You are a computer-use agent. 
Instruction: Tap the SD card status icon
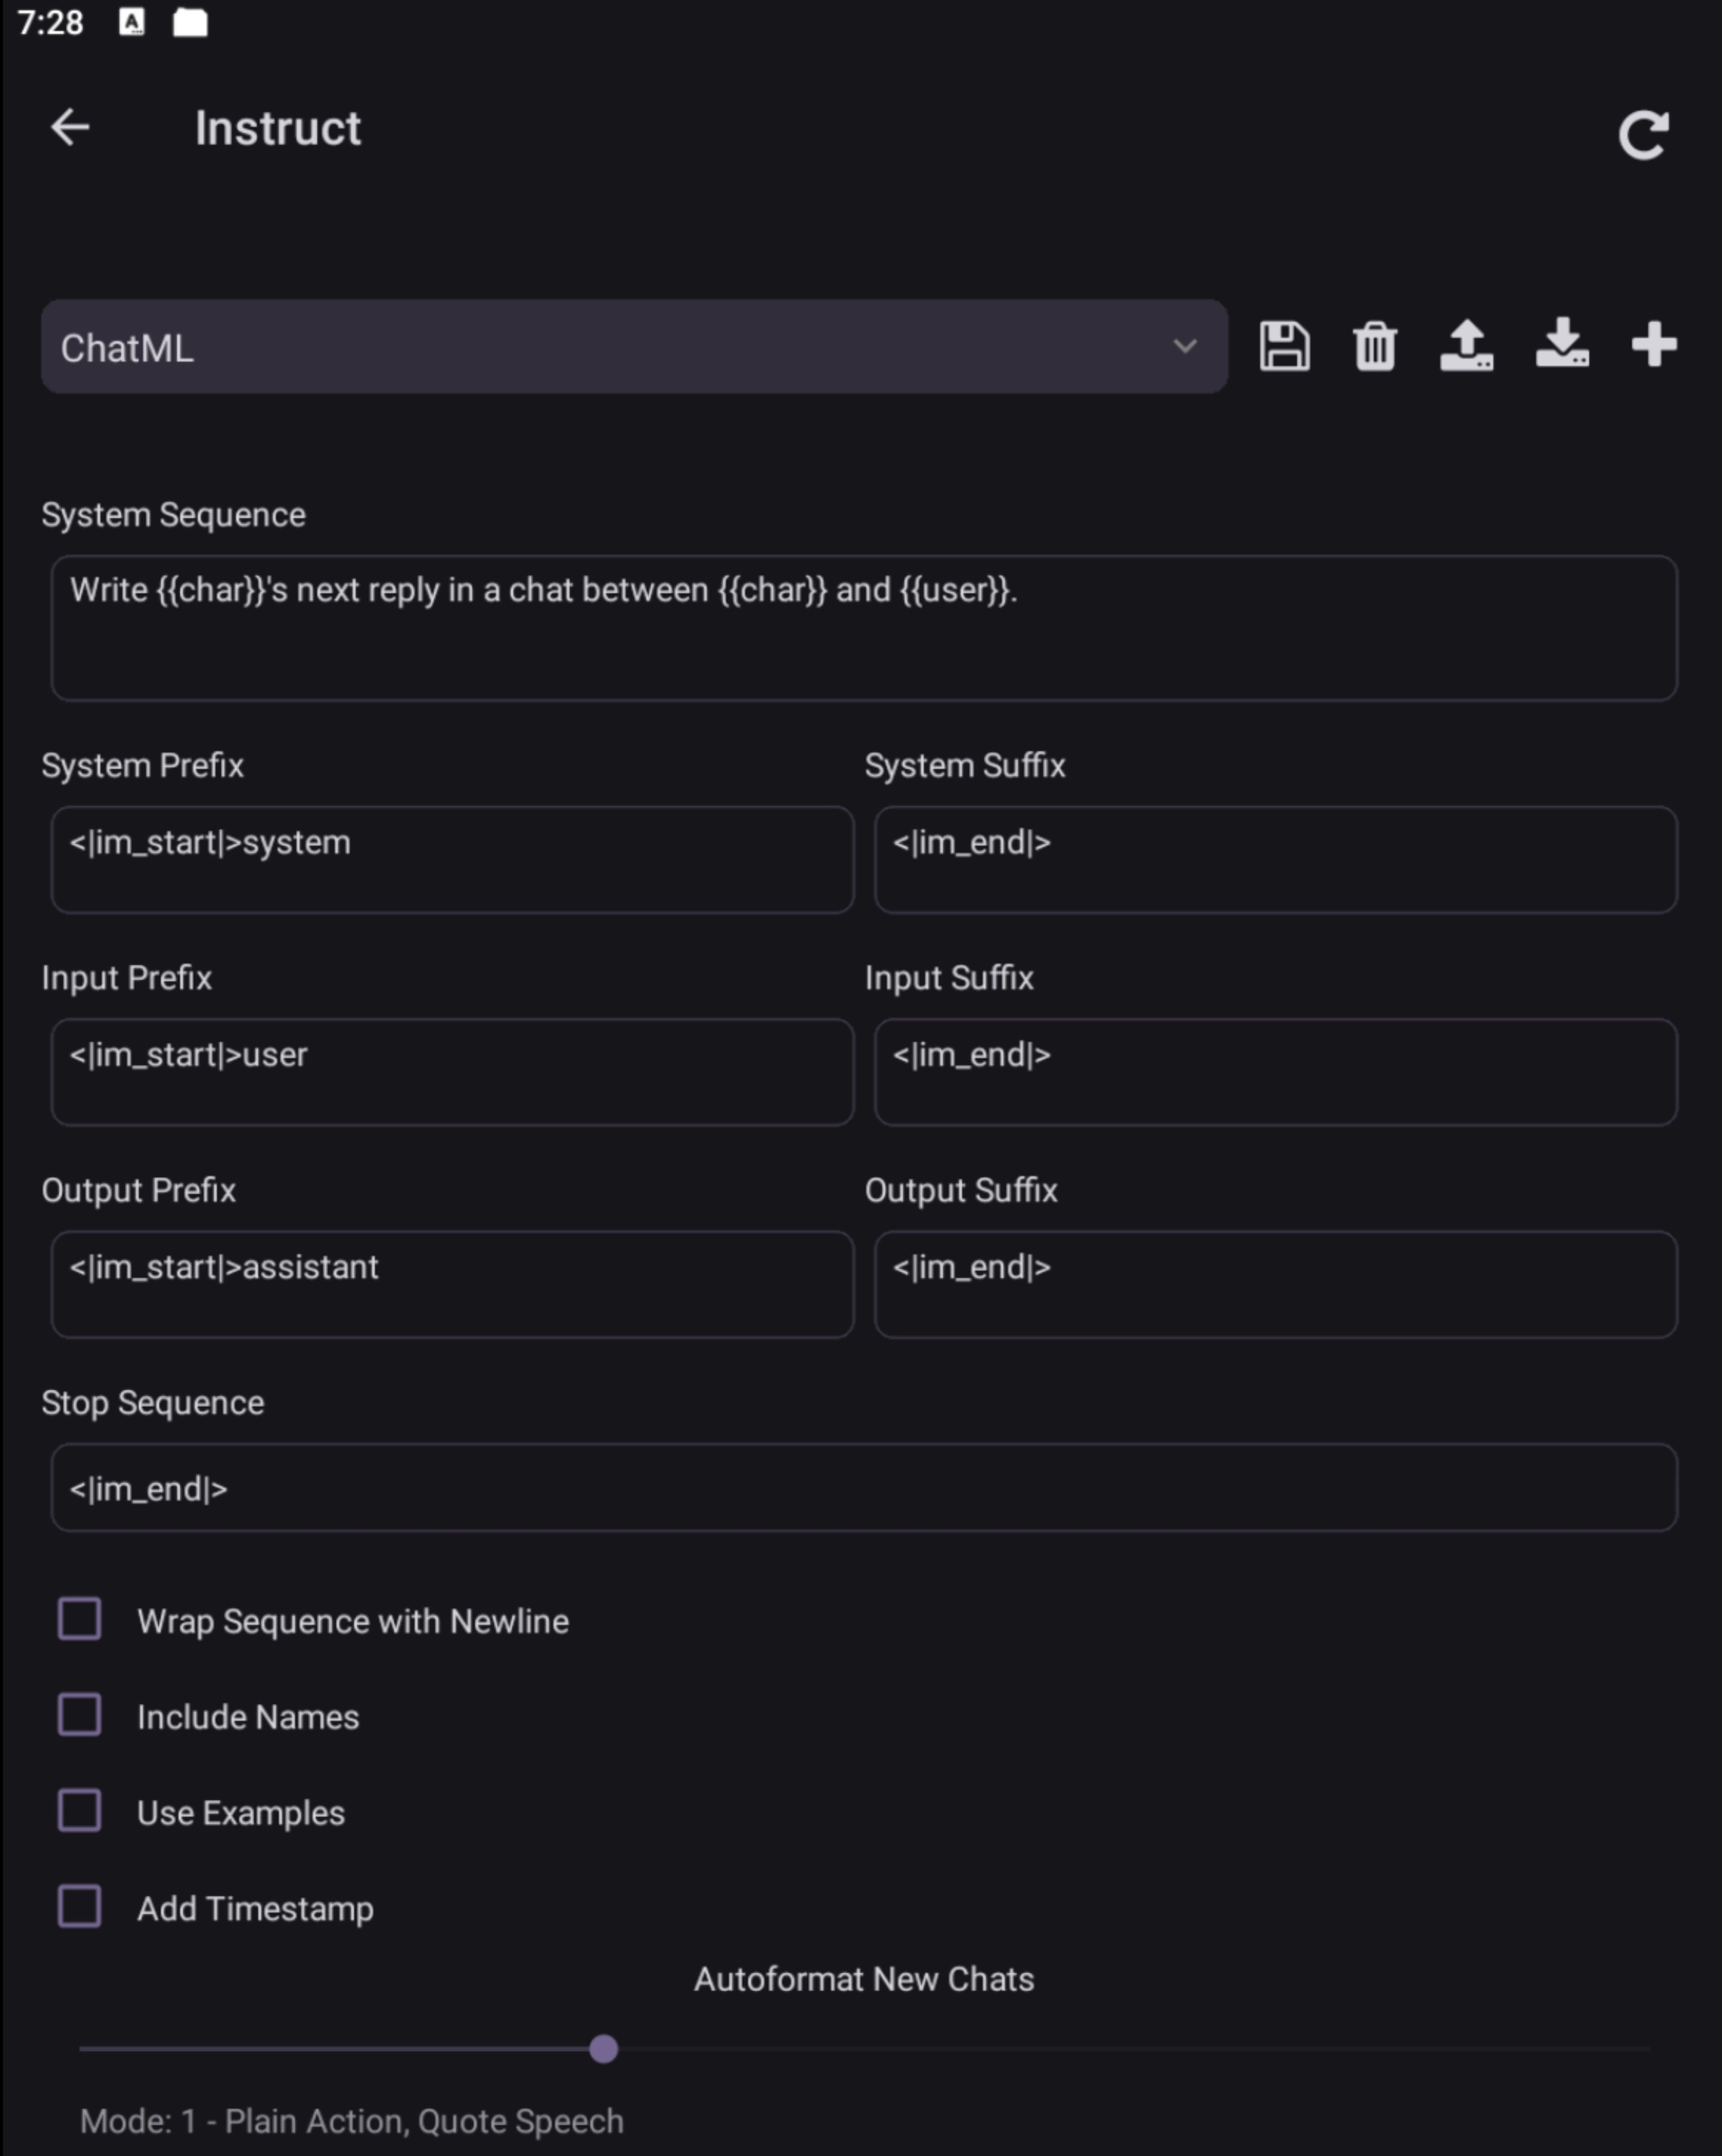point(190,22)
